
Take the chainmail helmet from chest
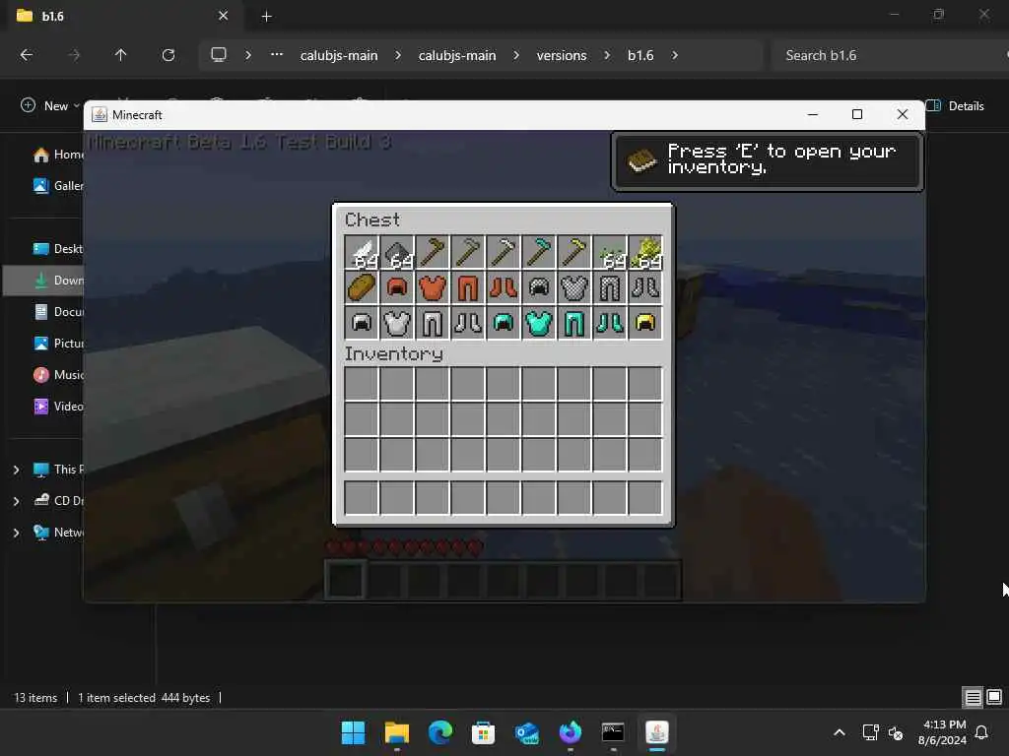coord(539,287)
